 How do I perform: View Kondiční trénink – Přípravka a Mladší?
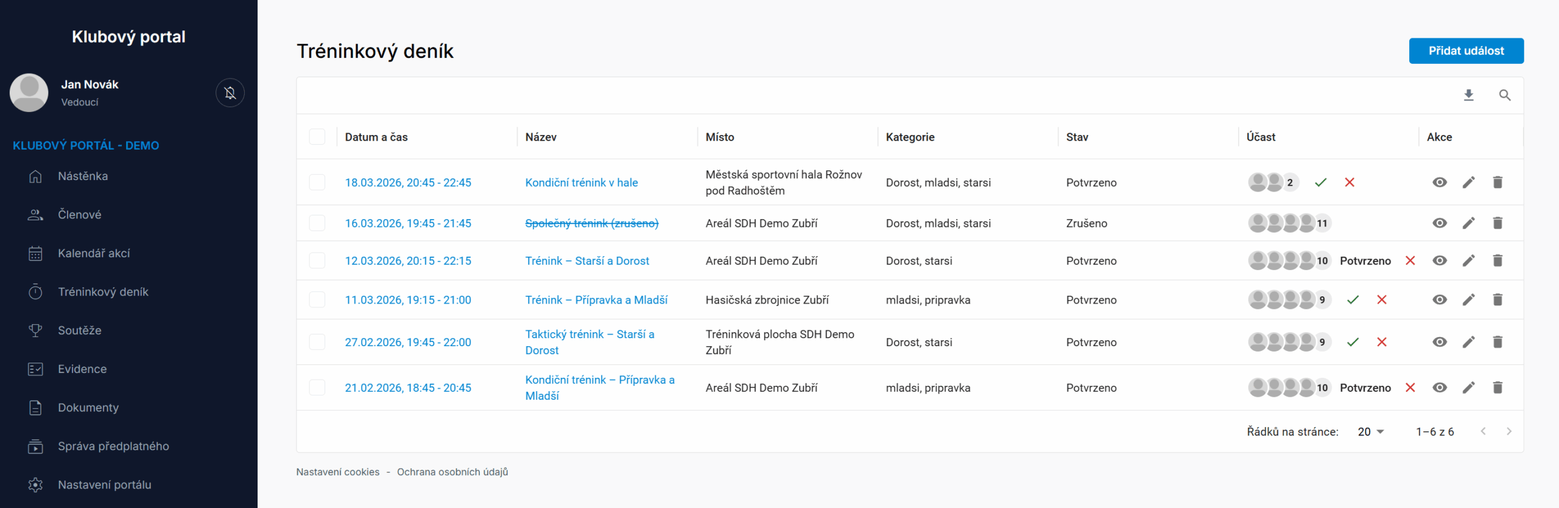point(1439,388)
